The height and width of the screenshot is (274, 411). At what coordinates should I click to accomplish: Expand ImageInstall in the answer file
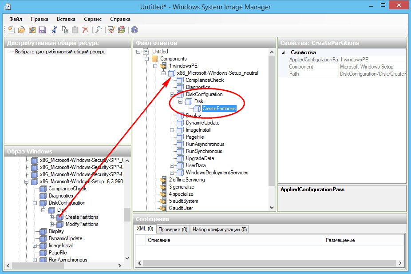172,130
